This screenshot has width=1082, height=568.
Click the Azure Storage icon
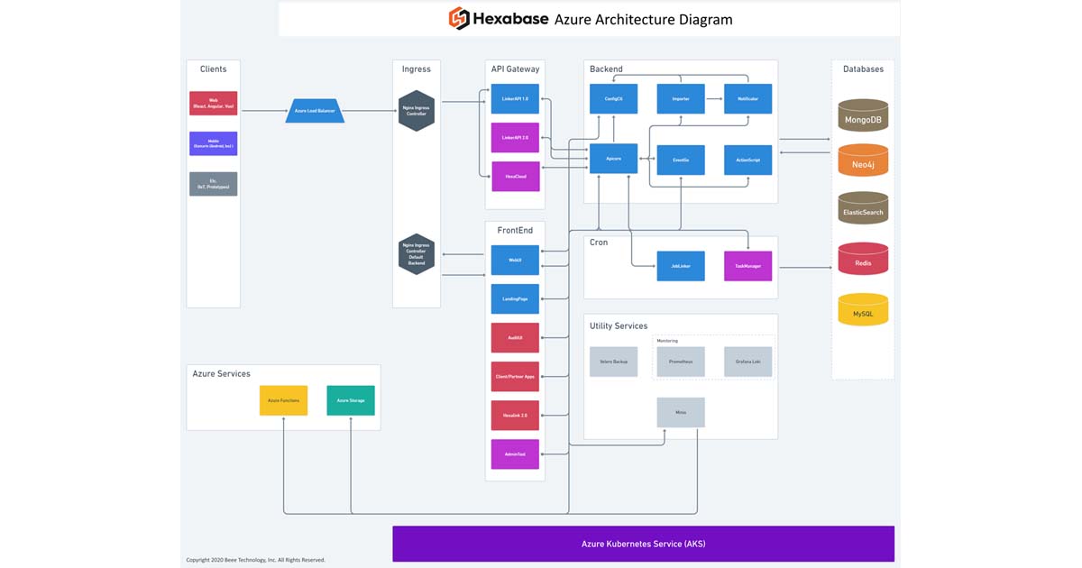350,400
